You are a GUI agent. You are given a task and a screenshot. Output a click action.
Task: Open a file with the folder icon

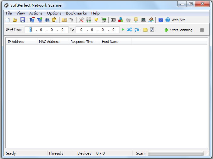pos(15,20)
